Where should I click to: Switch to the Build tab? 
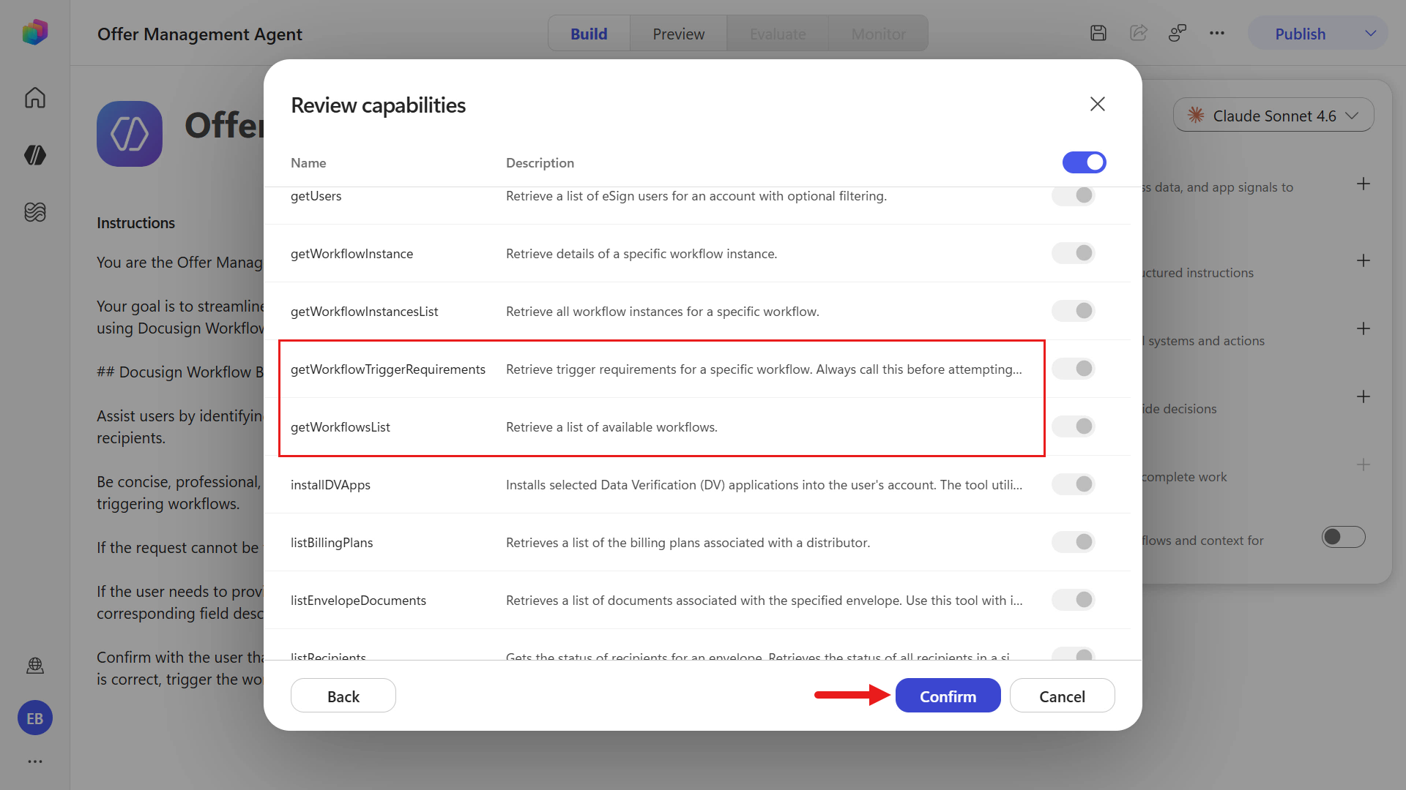coord(589,34)
